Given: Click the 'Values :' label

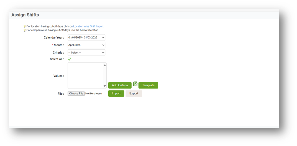Looking at the screenshot, I should pos(59,76).
